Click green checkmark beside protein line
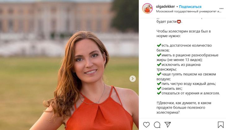This screenshot has width=226, height=130. (159, 45)
